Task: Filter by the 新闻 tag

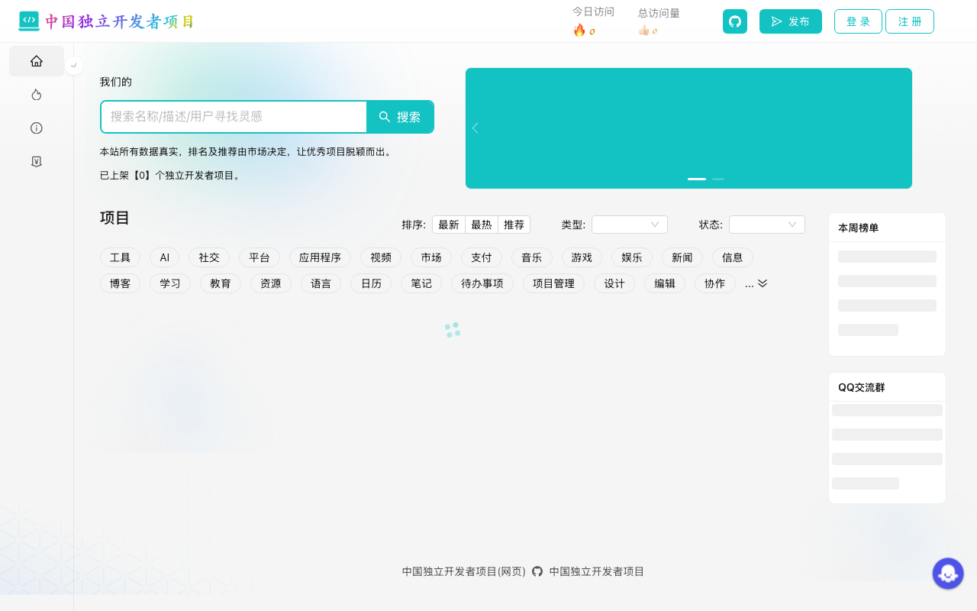Action: [x=682, y=257]
